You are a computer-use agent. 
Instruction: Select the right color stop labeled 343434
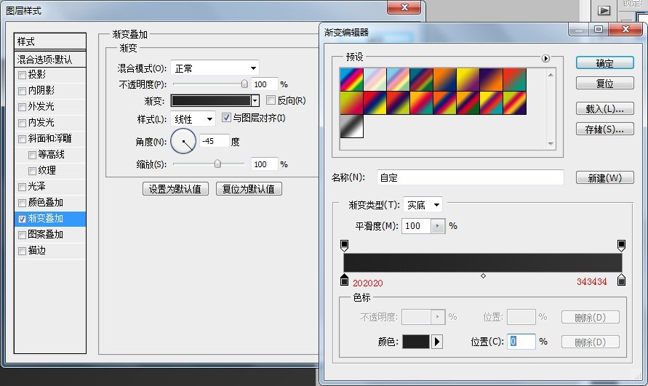click(621, 280)
